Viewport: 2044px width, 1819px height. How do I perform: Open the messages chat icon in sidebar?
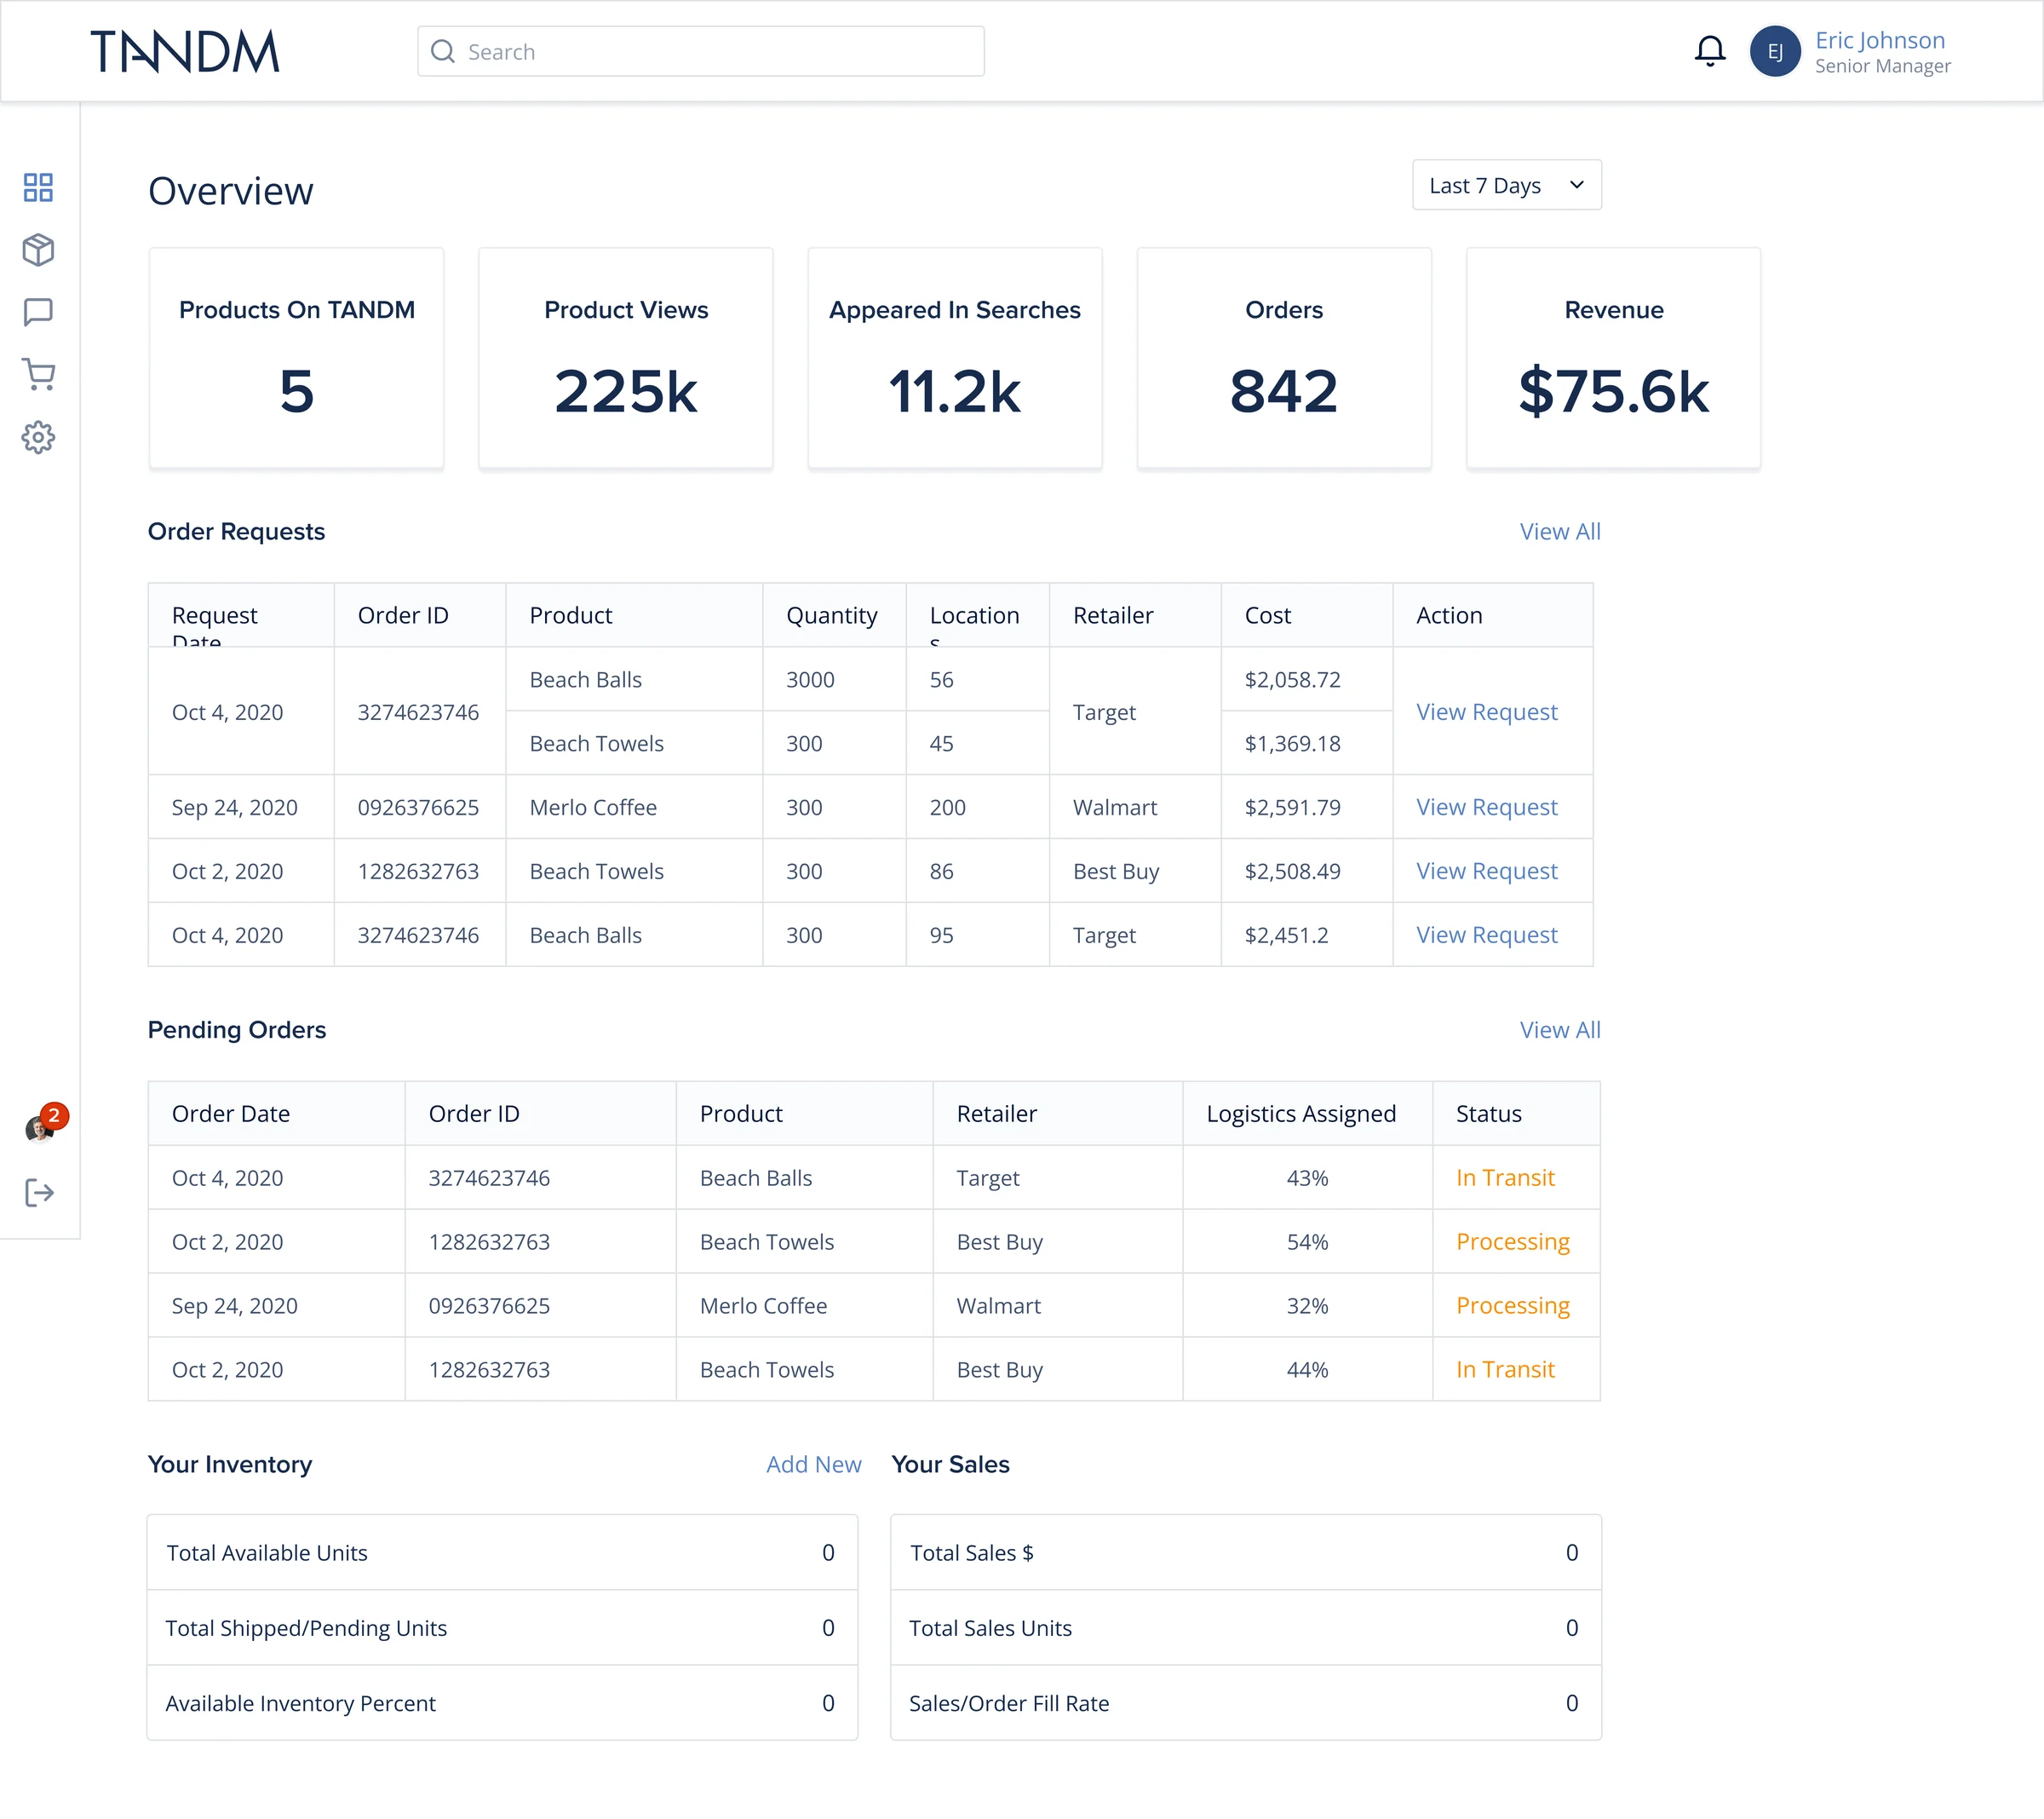38,312
